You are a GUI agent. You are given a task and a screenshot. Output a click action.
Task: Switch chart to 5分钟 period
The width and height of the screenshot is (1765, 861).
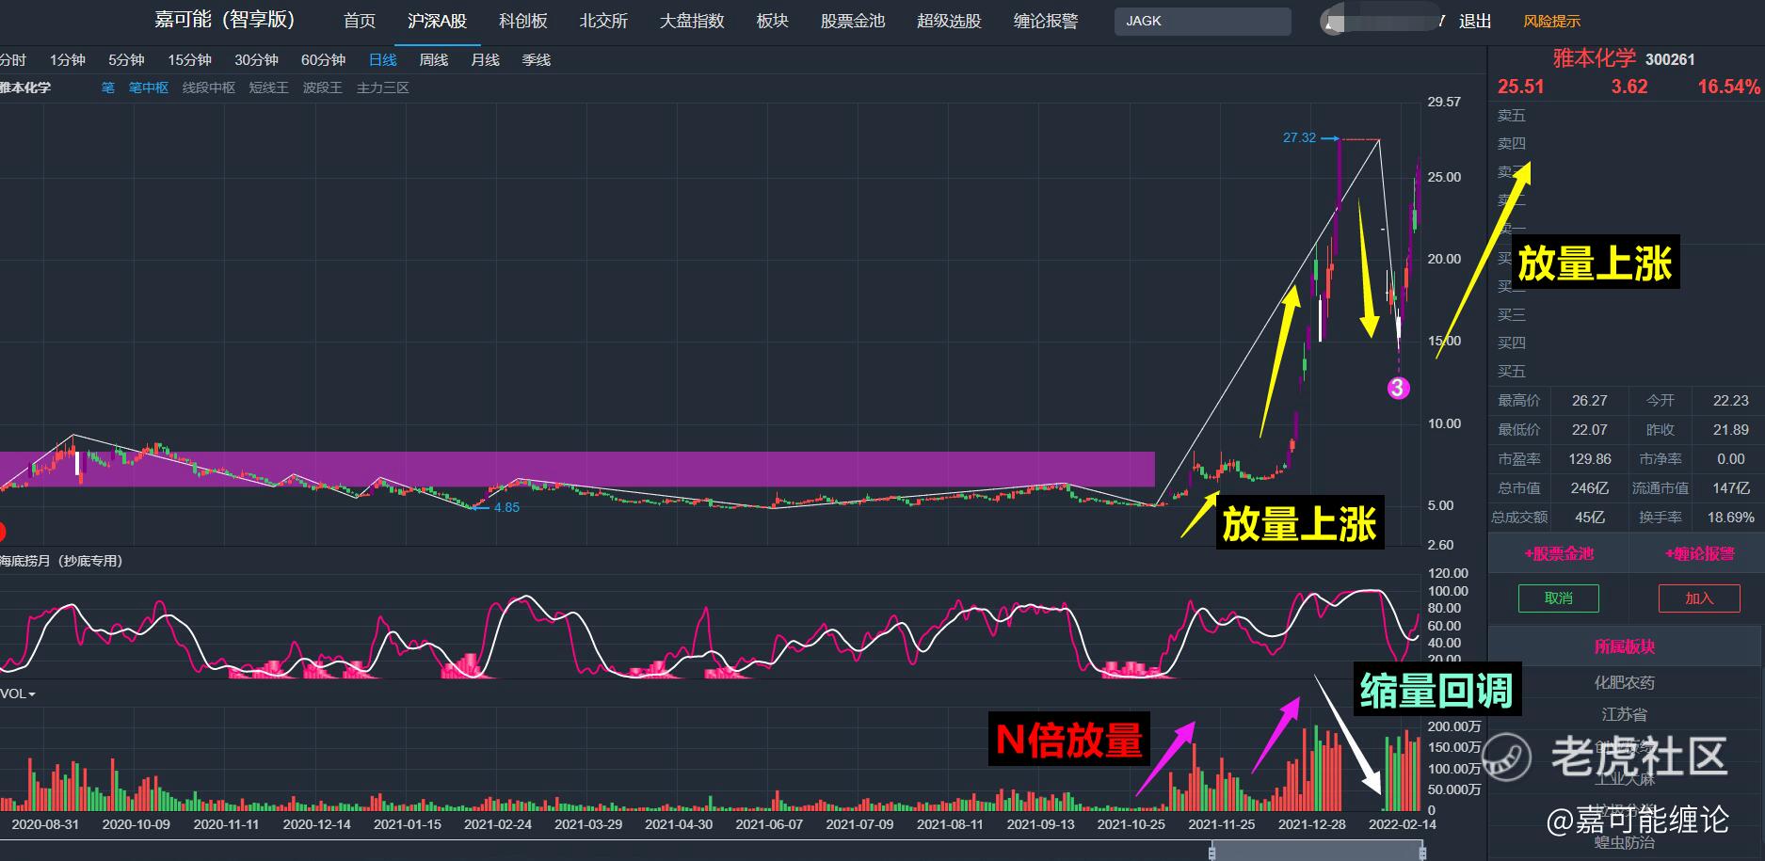coord(126,60)
